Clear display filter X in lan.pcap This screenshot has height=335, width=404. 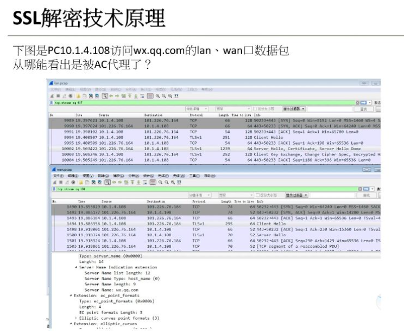[x=357, y=102]
